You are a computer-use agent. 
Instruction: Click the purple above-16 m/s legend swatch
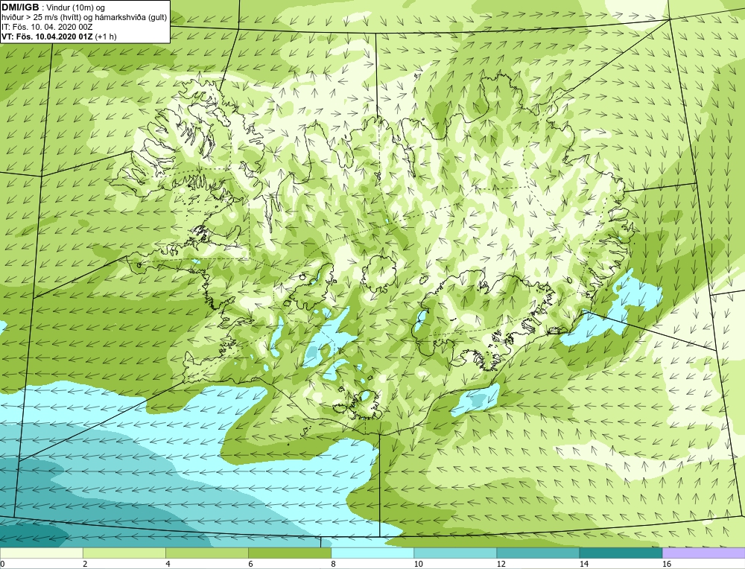pos(704,553)
